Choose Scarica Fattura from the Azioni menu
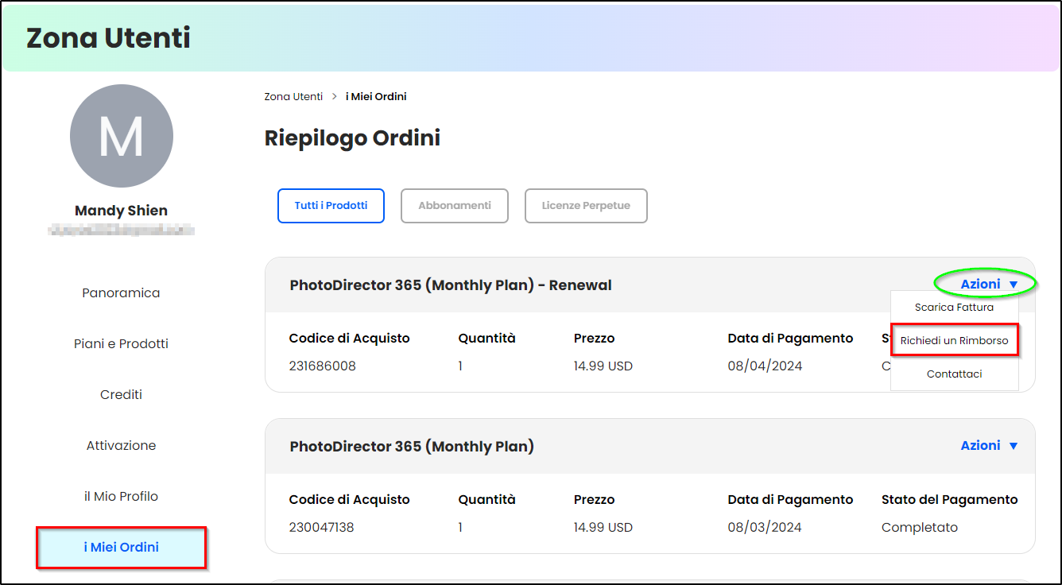This screenshot has width=1062, height=585. tap(954, 307)
